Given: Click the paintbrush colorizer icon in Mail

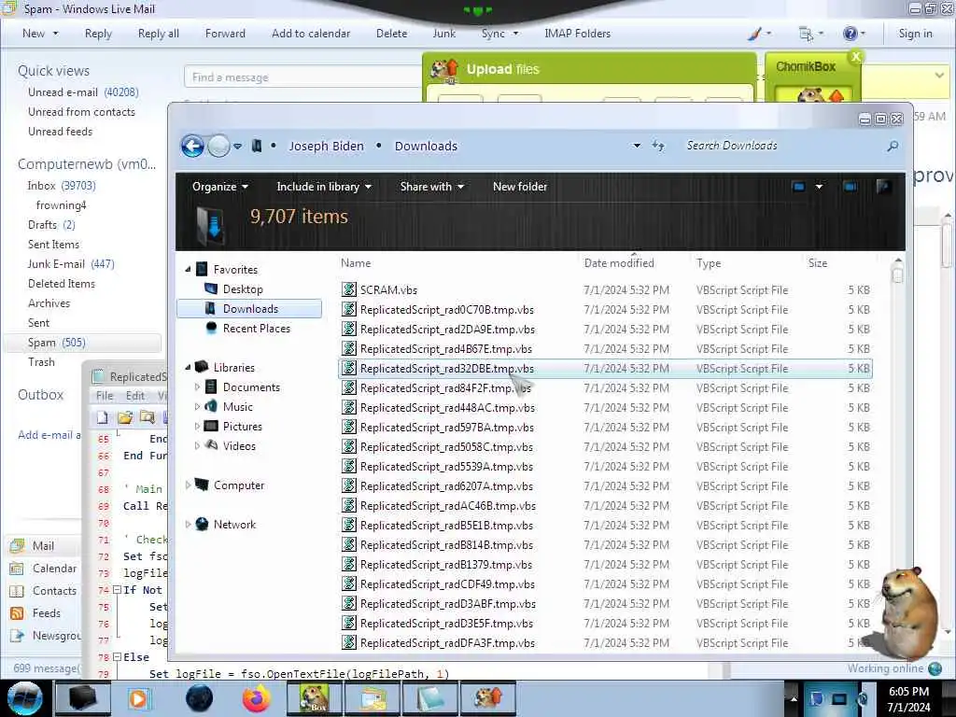Looking at the screenshot, I should pyautogui.click(x=754, y=34).
